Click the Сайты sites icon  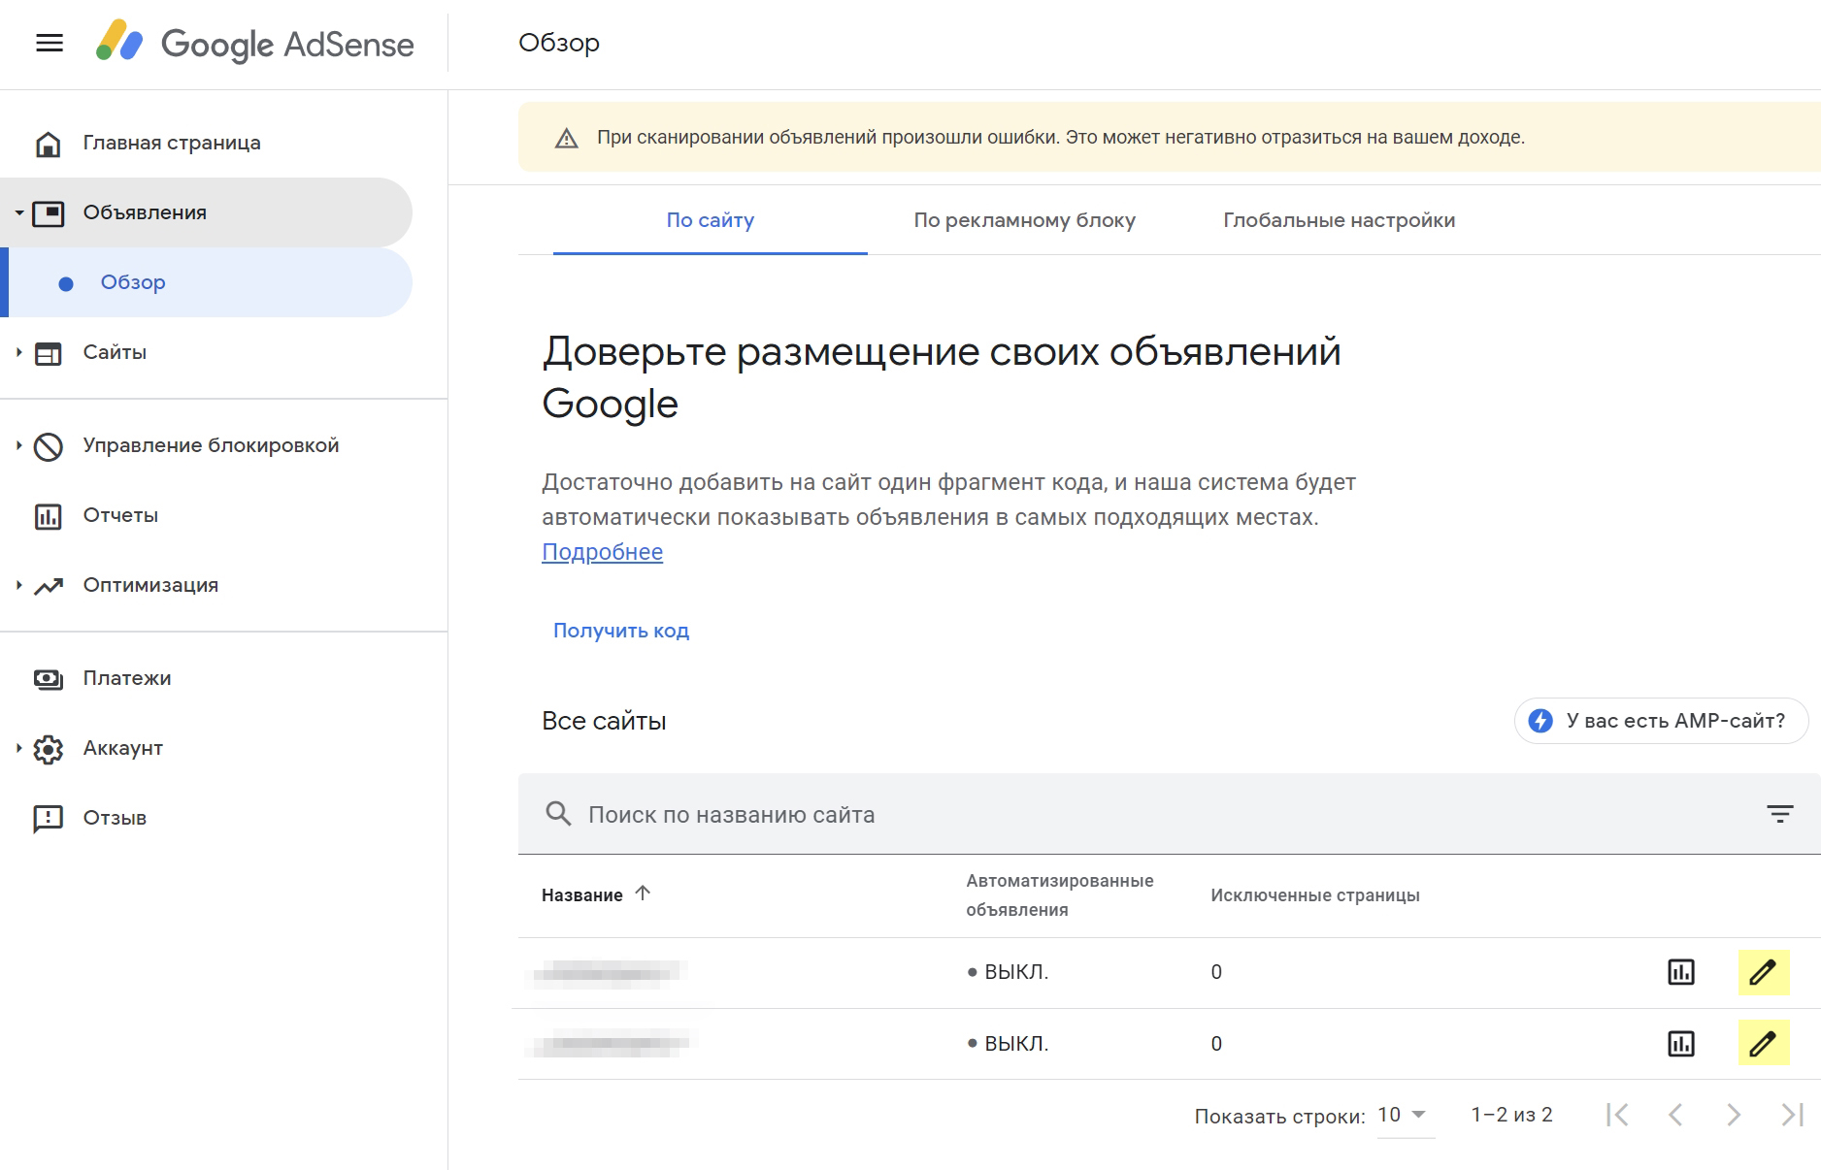[x=48, y=353]
